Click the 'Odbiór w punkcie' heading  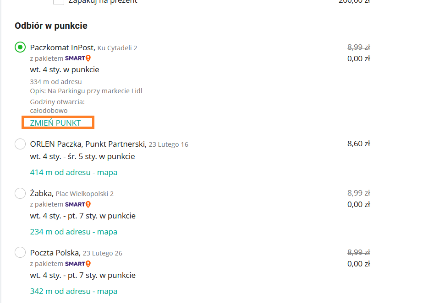pos(51,26)
